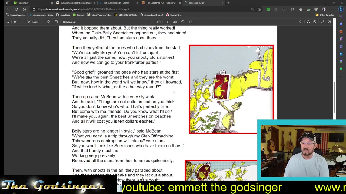
Task: Close the Godsinger tab
Action: tap(52, 3)
